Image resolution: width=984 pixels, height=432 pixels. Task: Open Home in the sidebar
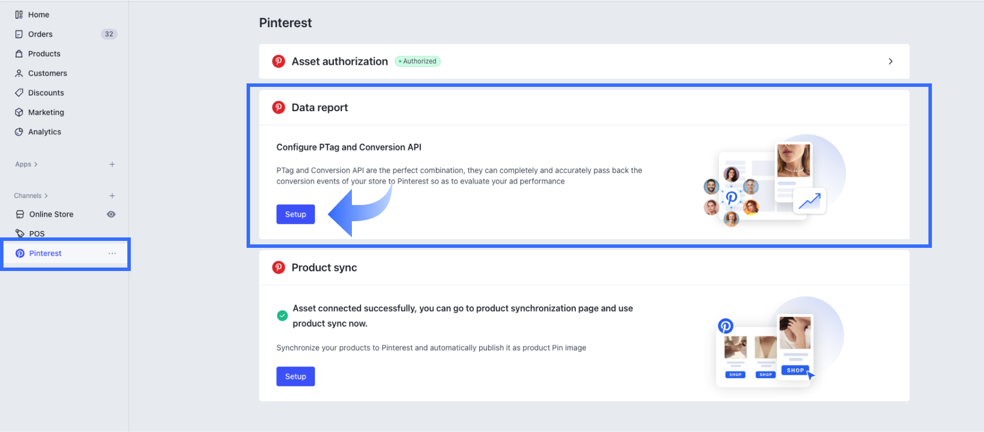point(39,14)
